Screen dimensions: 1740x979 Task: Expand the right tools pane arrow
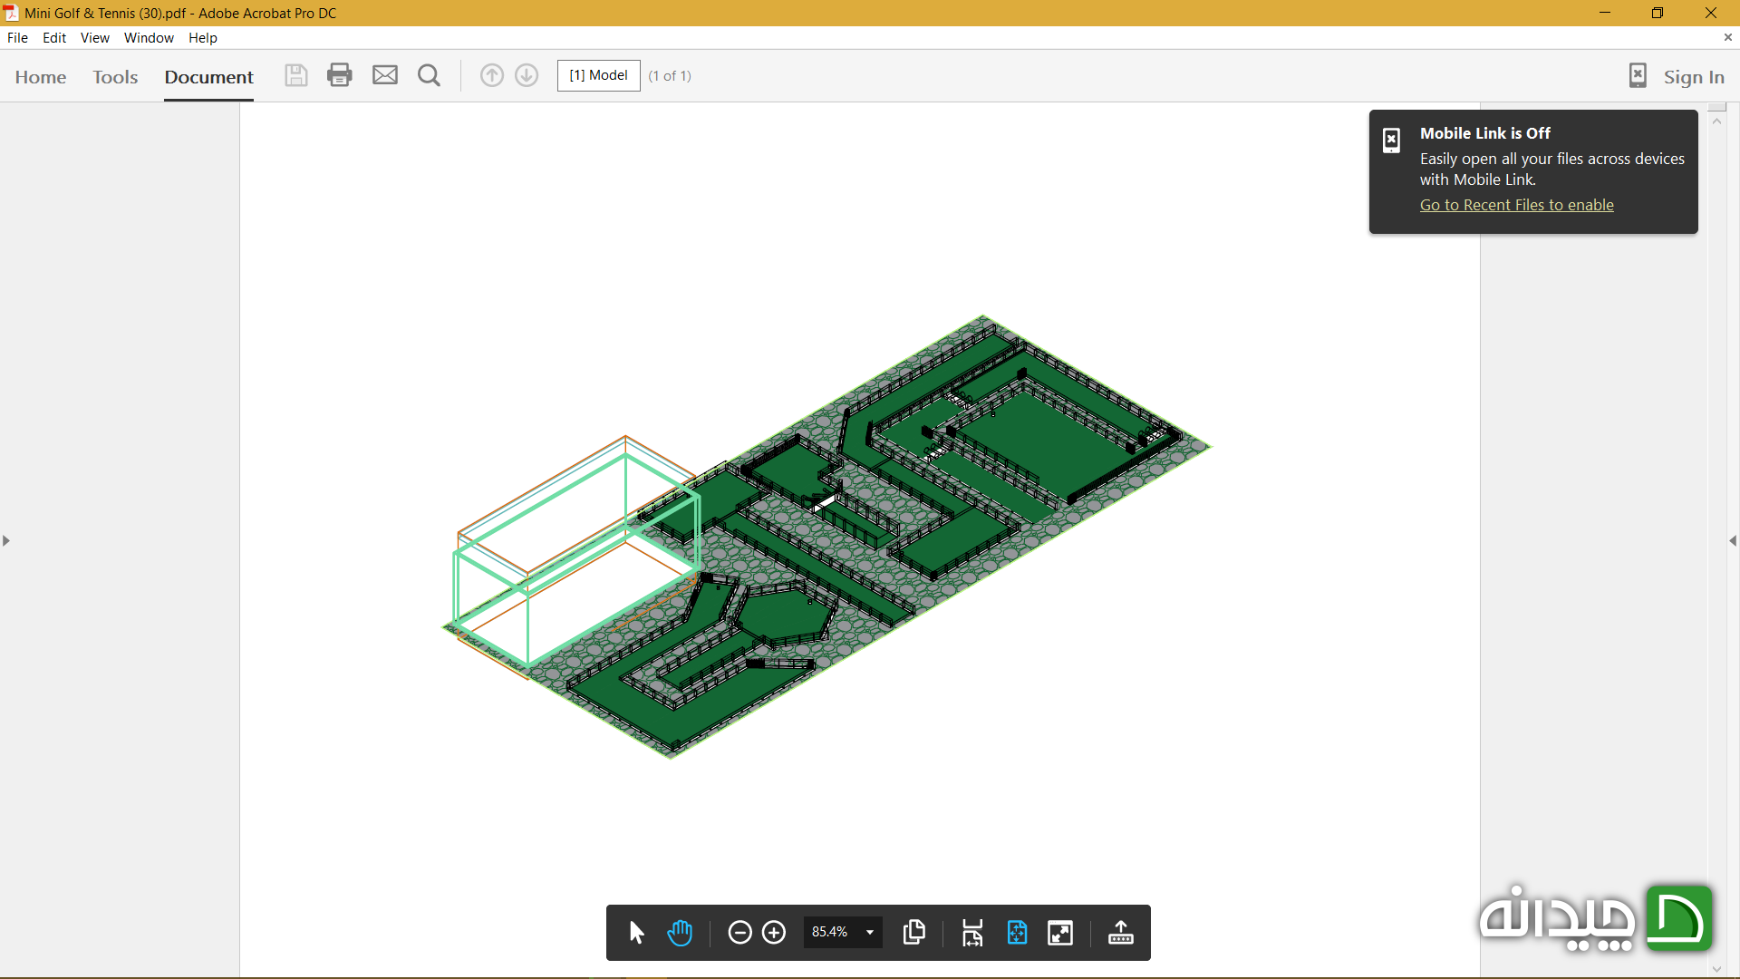[1733, 540]
